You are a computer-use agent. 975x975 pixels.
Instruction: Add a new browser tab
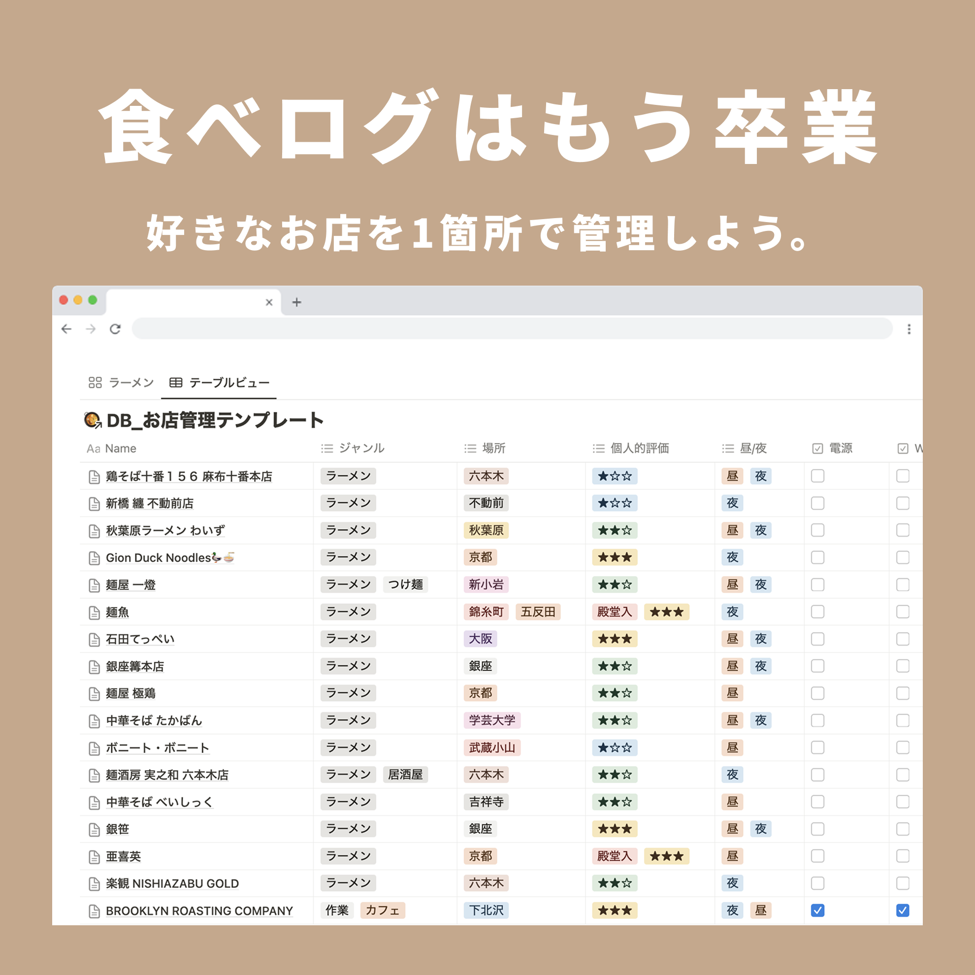coord(297,302)
